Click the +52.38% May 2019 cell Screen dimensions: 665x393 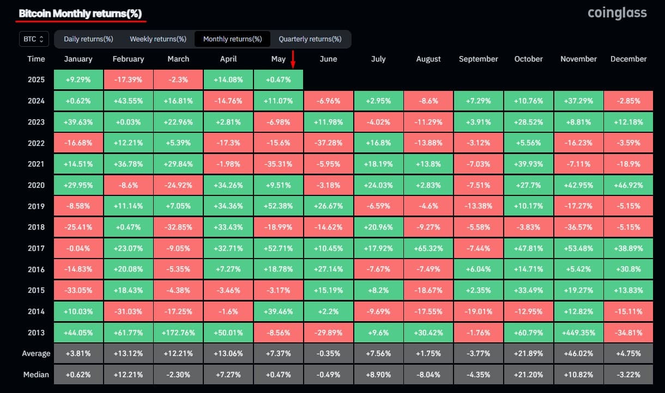click(279, 206)
